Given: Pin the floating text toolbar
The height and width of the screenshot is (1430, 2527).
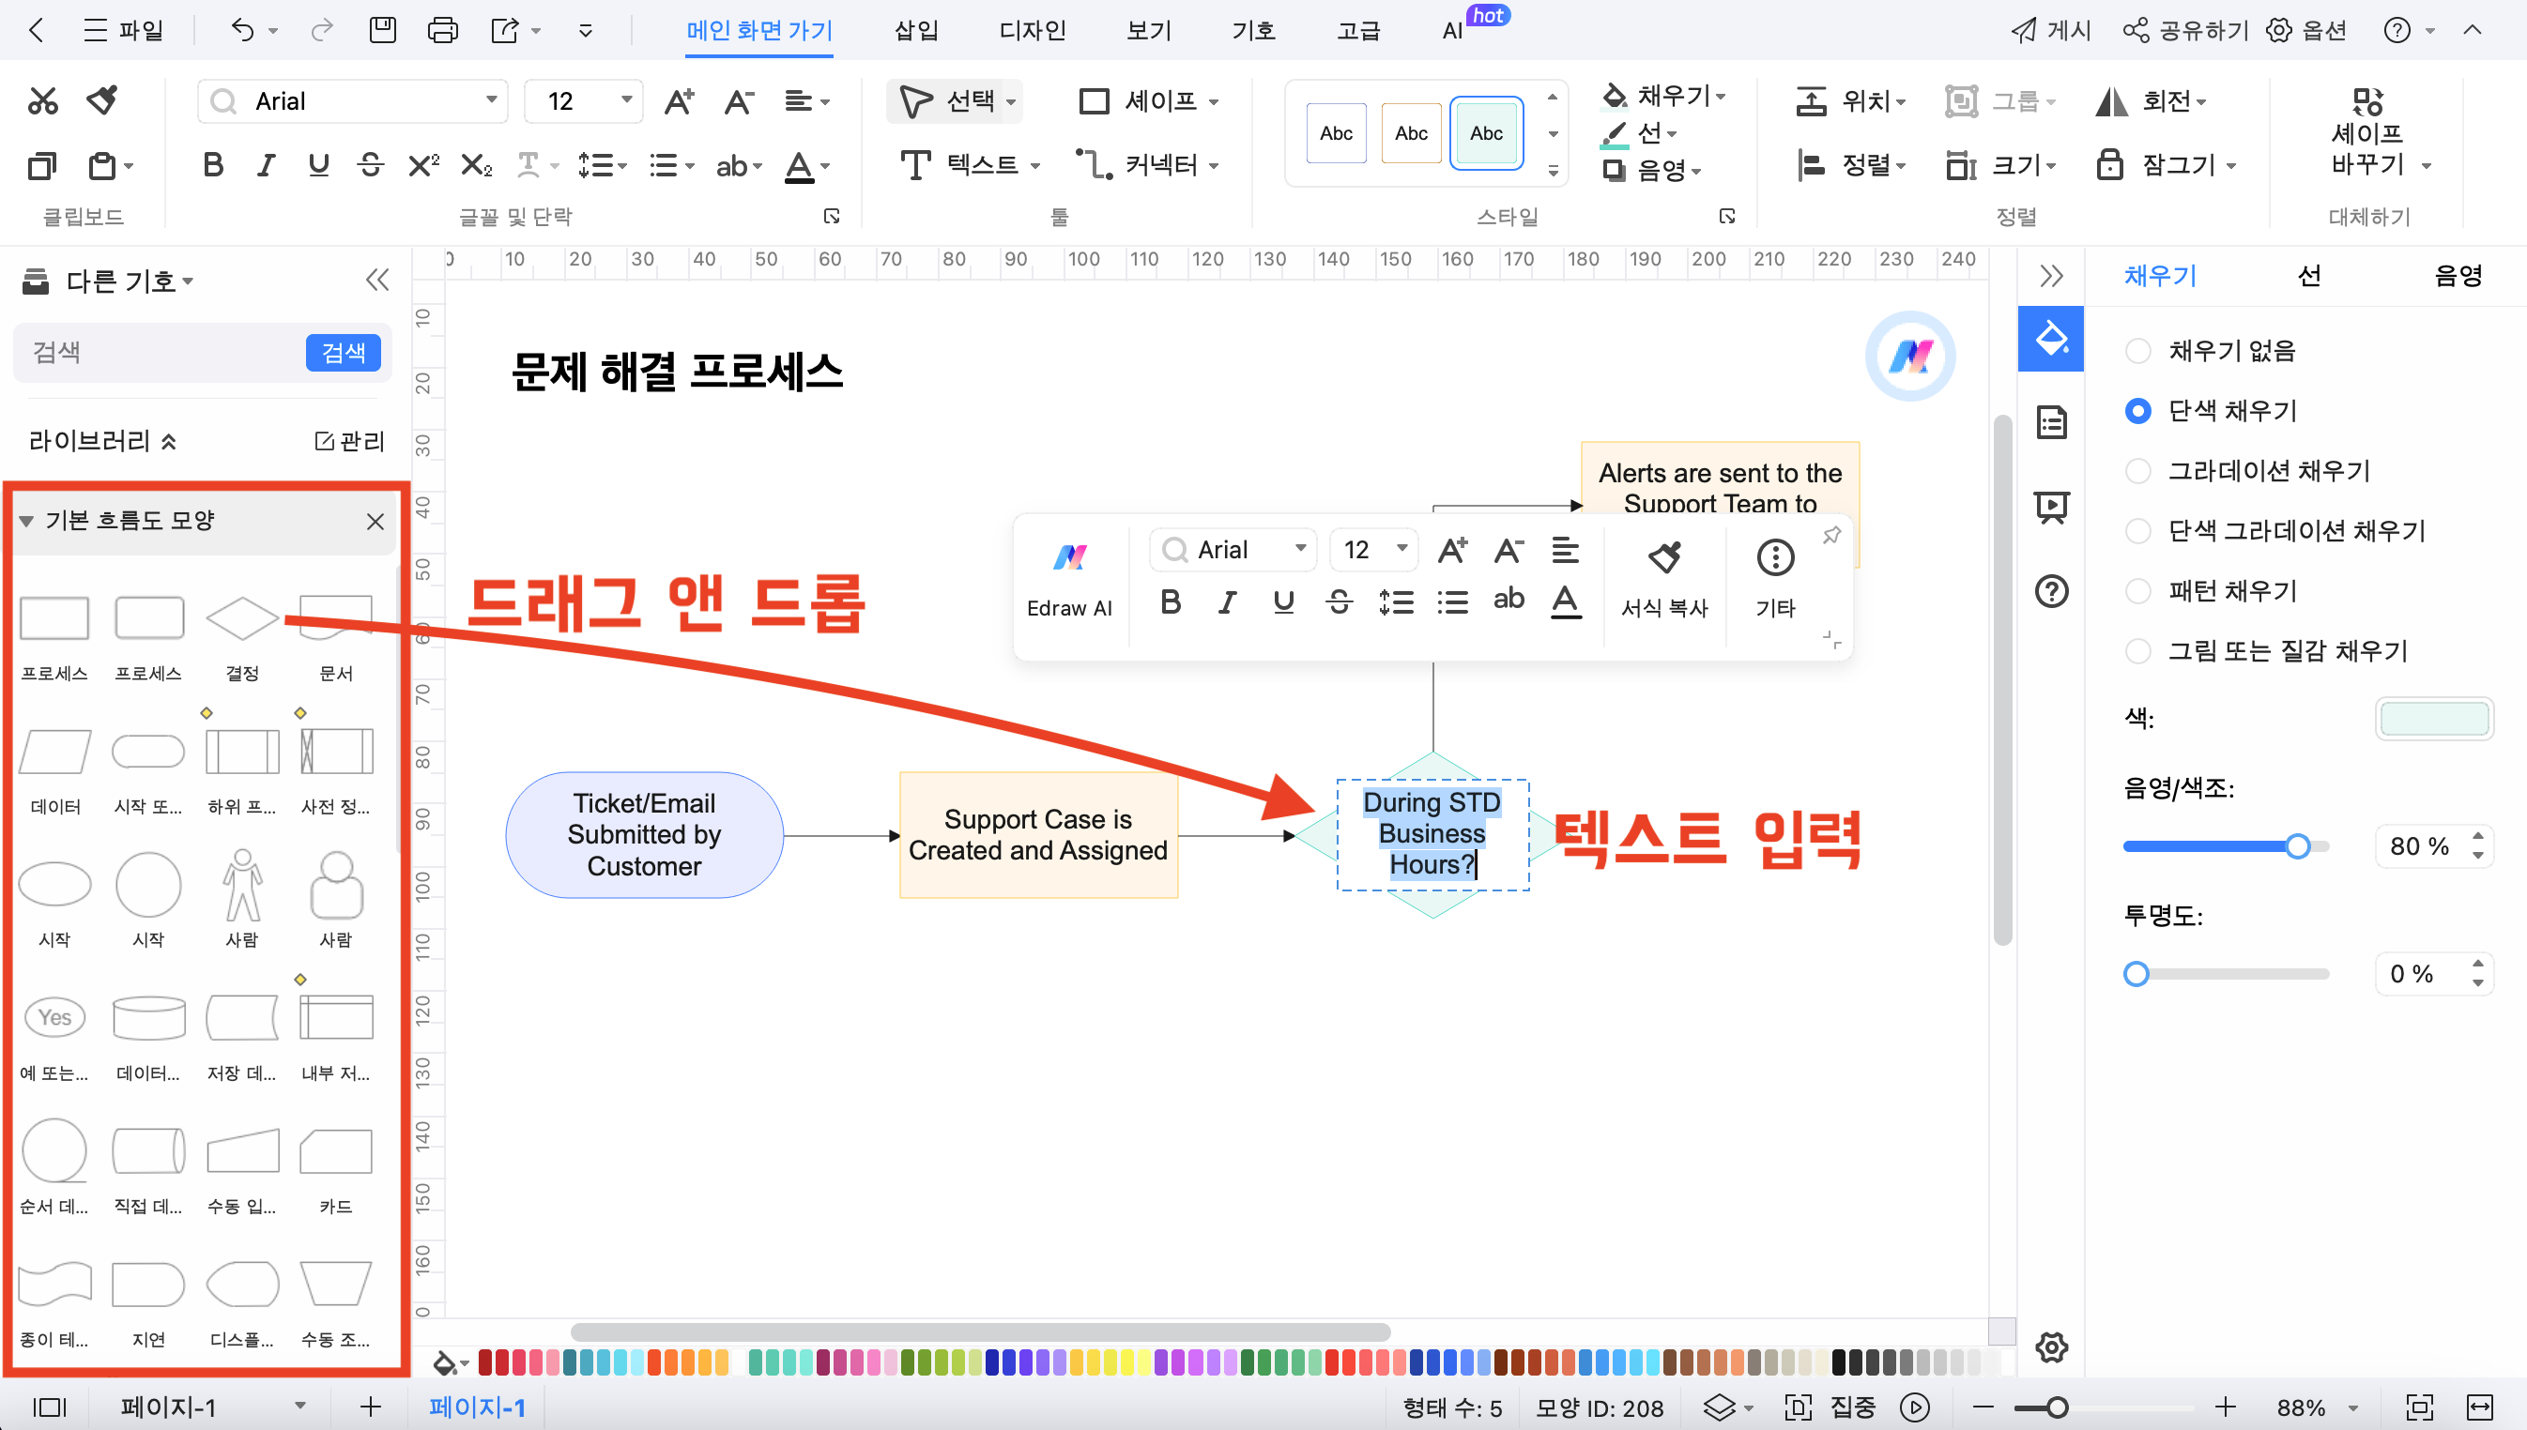Looking at the screenshot, I should tap(1831, 535).
